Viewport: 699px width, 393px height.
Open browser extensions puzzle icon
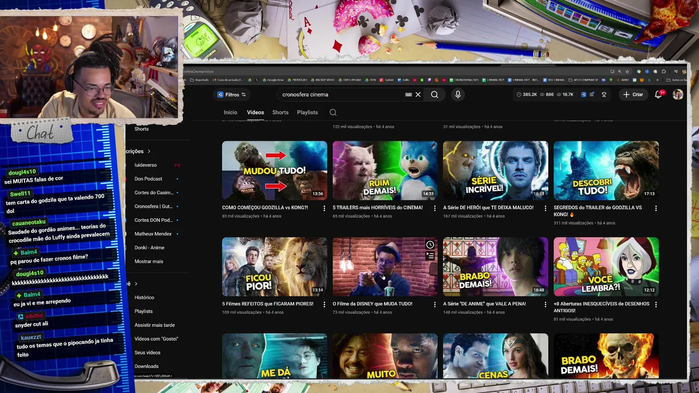(x=664, y=72)
